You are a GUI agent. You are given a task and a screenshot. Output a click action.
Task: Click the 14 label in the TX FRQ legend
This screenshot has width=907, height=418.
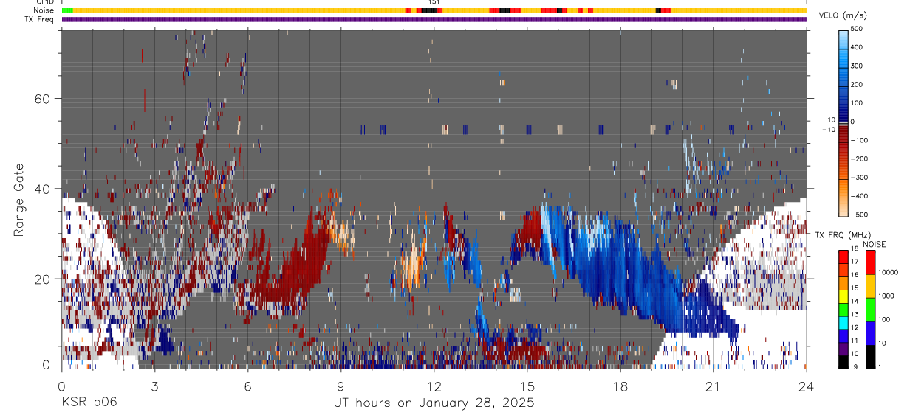click(855, 301)
